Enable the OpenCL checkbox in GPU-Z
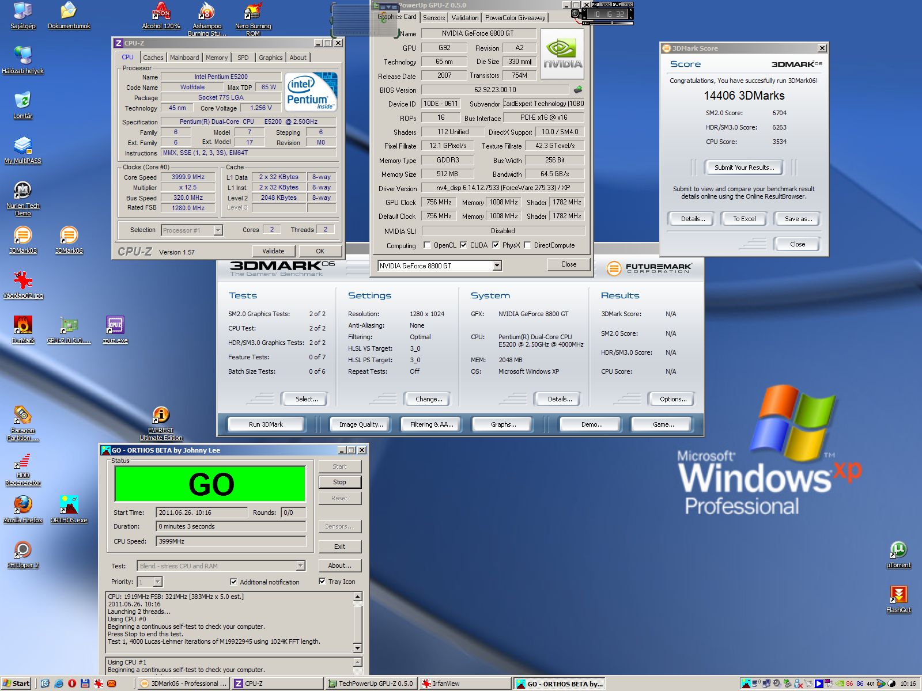 [427, 245]
